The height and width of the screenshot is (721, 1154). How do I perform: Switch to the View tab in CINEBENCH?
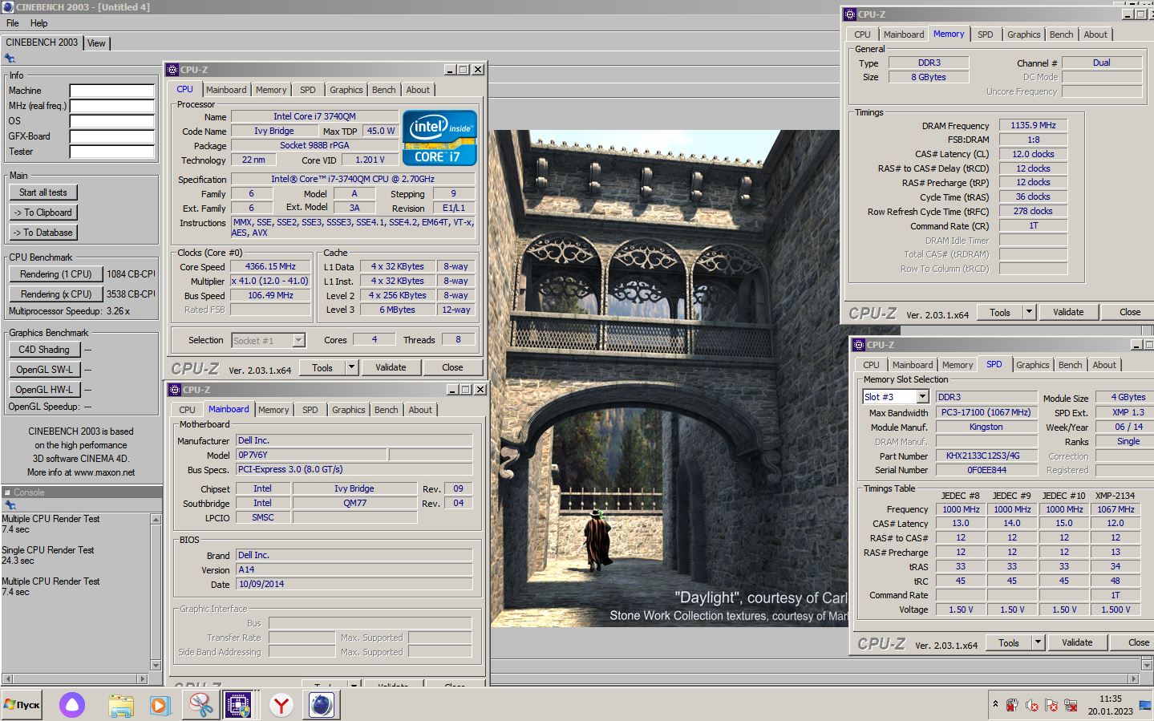[x=96, y=43]
